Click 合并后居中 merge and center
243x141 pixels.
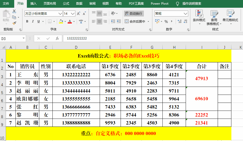pos(135,21)
